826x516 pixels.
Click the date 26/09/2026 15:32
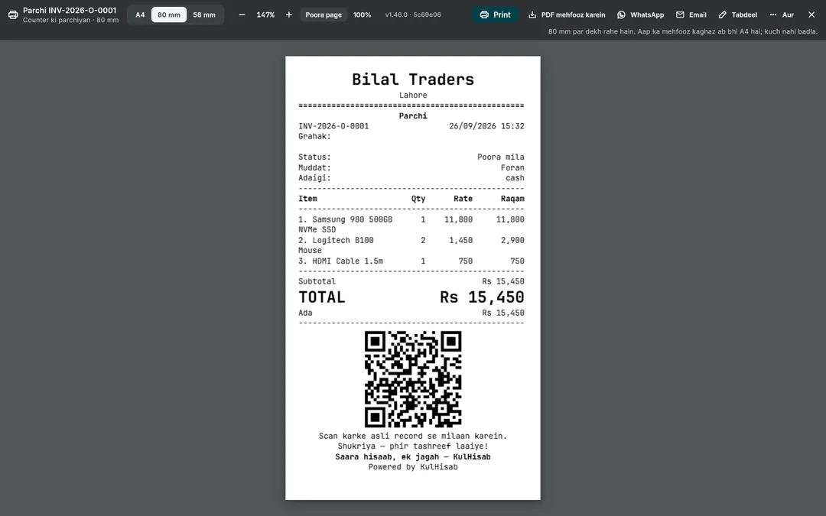[x=486, y=126]
